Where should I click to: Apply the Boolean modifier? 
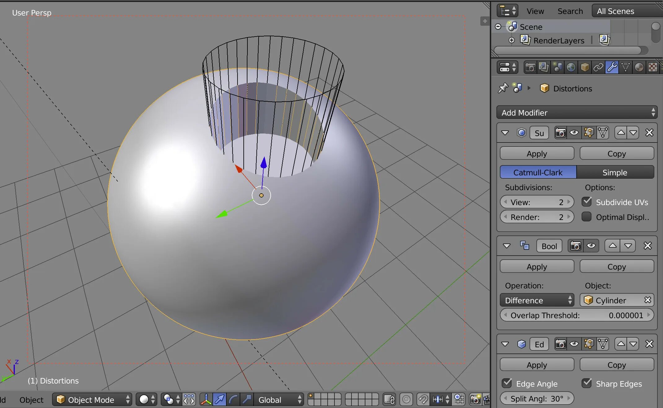click(537, 266)
